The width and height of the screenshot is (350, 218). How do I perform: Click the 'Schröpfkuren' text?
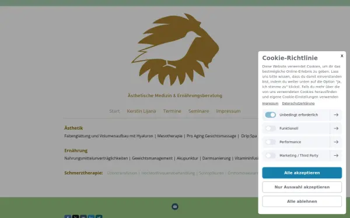pyautogui.click(x=211, y=173)
